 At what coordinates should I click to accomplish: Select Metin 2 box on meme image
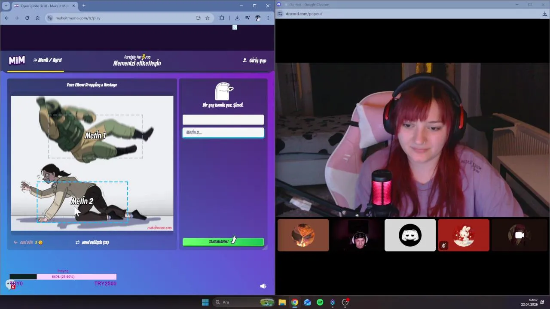click(x=82, y=201)
